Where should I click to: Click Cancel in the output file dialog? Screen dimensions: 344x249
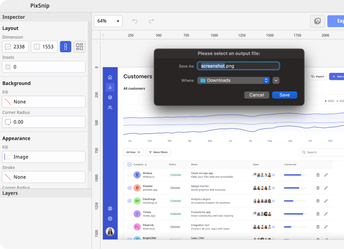[x=257, y=95]
